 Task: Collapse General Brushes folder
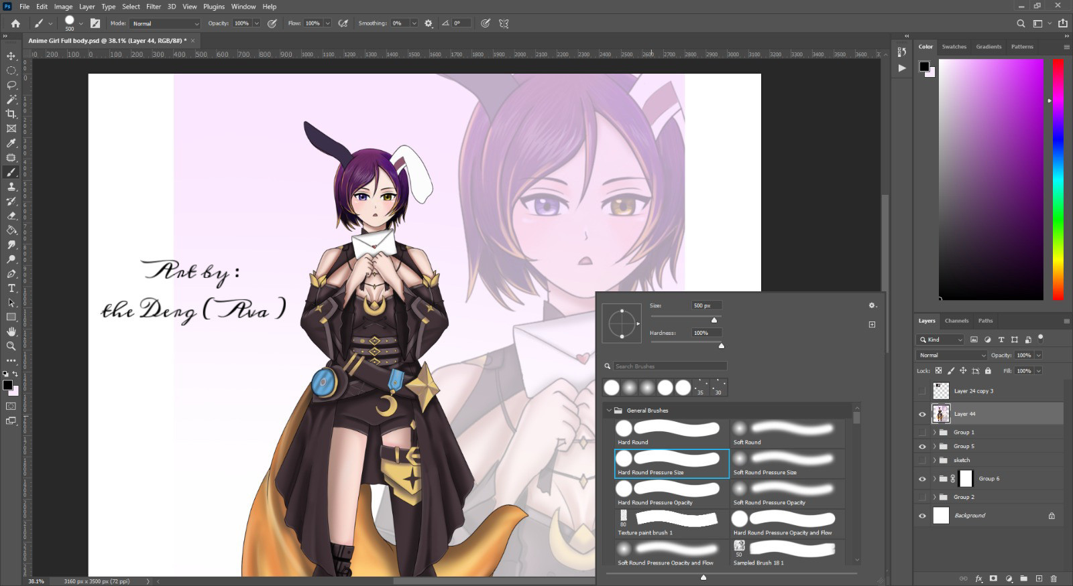(x=609, y=411)
